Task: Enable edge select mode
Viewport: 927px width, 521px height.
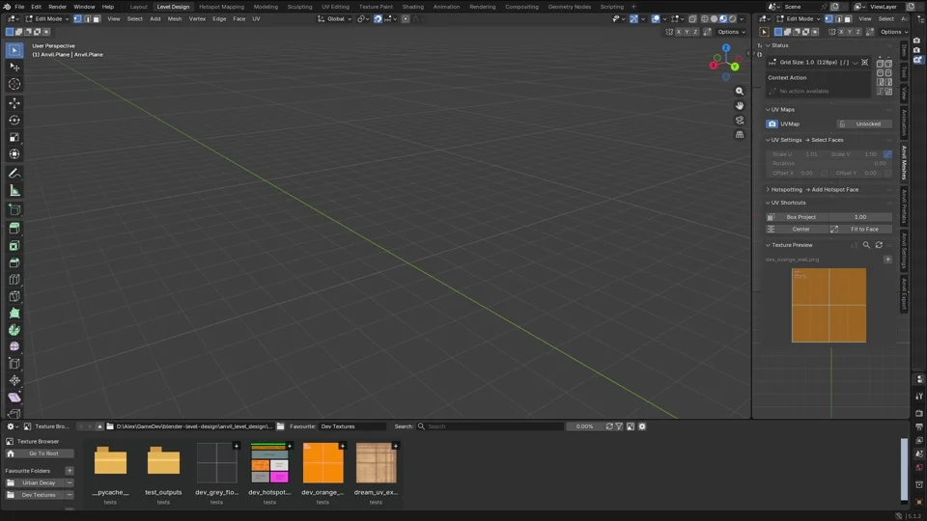Action: tap(87, 19)
